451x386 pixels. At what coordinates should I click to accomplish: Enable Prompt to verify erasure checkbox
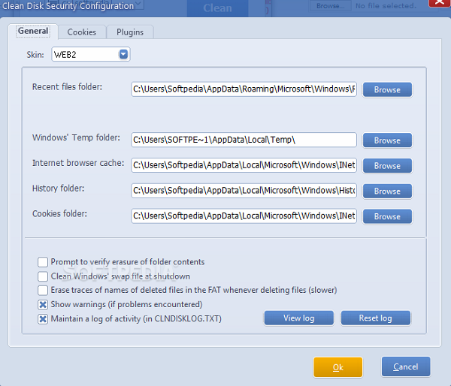click(x=43, y=262)
